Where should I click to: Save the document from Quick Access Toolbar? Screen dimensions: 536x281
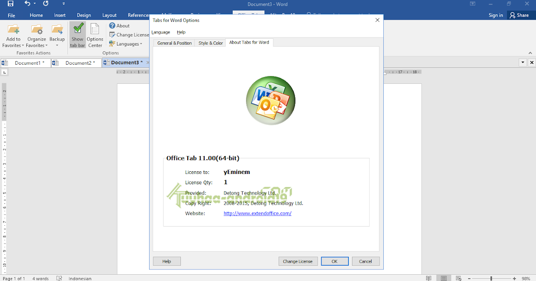coord(10,4)
